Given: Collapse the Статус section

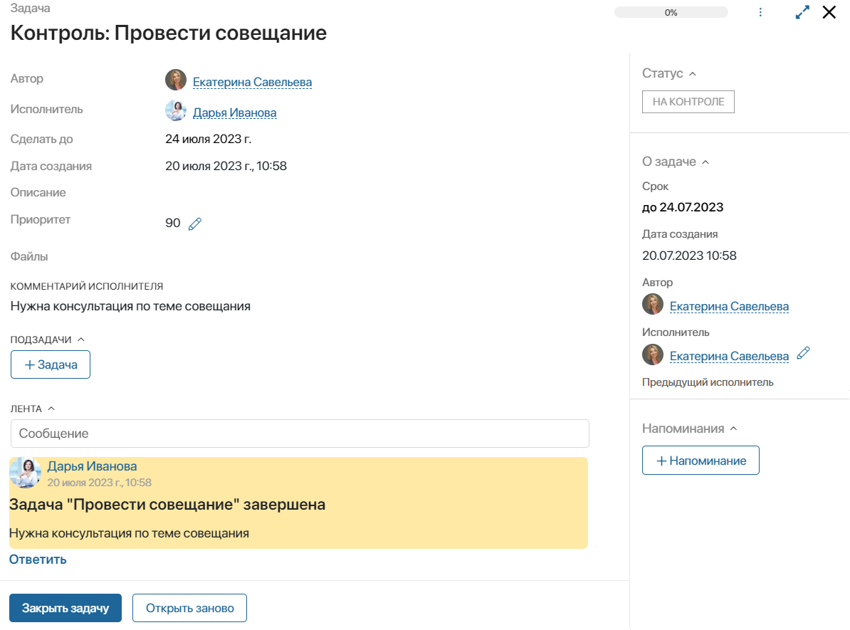Looking at the screenshot, I should coord(692,74).
